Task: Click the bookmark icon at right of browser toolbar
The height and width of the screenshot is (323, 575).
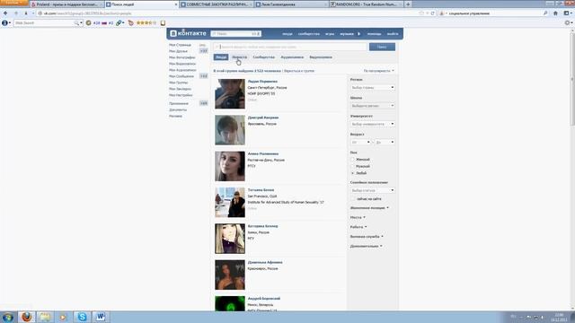Action: point(567,13)
